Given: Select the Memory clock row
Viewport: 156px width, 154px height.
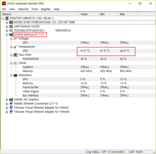Looking at the screenshot, I should (89, 71).
